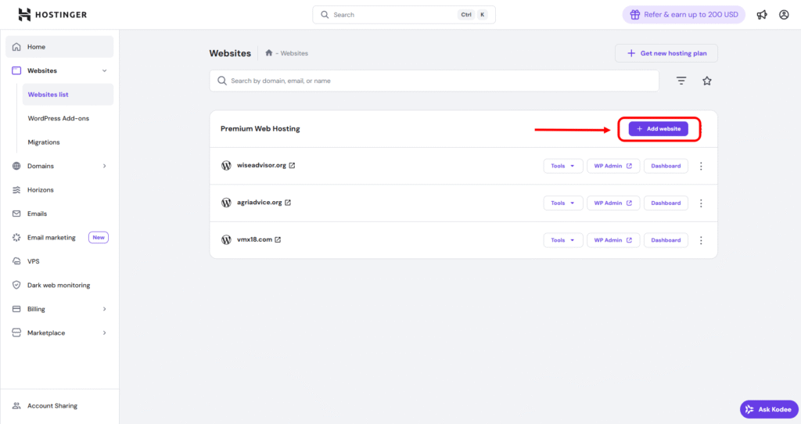Open WP Admin for wiseadvisor.org

[613, 166]
